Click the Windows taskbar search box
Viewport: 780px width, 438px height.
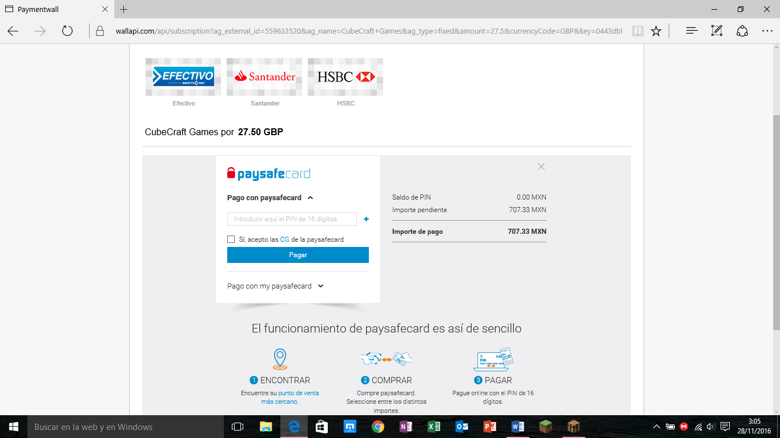click(126, 427)
